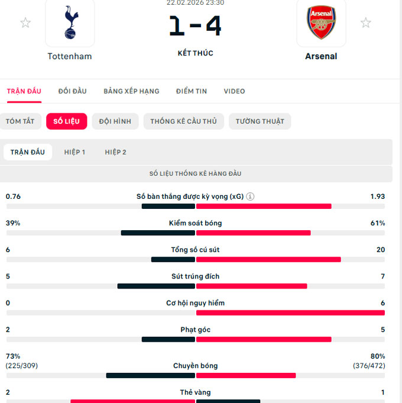
Task: Switch to the TRẬN ĐẤU main tab
Action: pyautogui.click(x=24, y=91)
